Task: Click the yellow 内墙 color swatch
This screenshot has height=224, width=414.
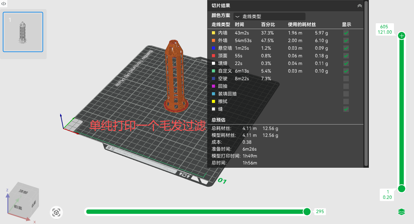Action: point(213,33)
